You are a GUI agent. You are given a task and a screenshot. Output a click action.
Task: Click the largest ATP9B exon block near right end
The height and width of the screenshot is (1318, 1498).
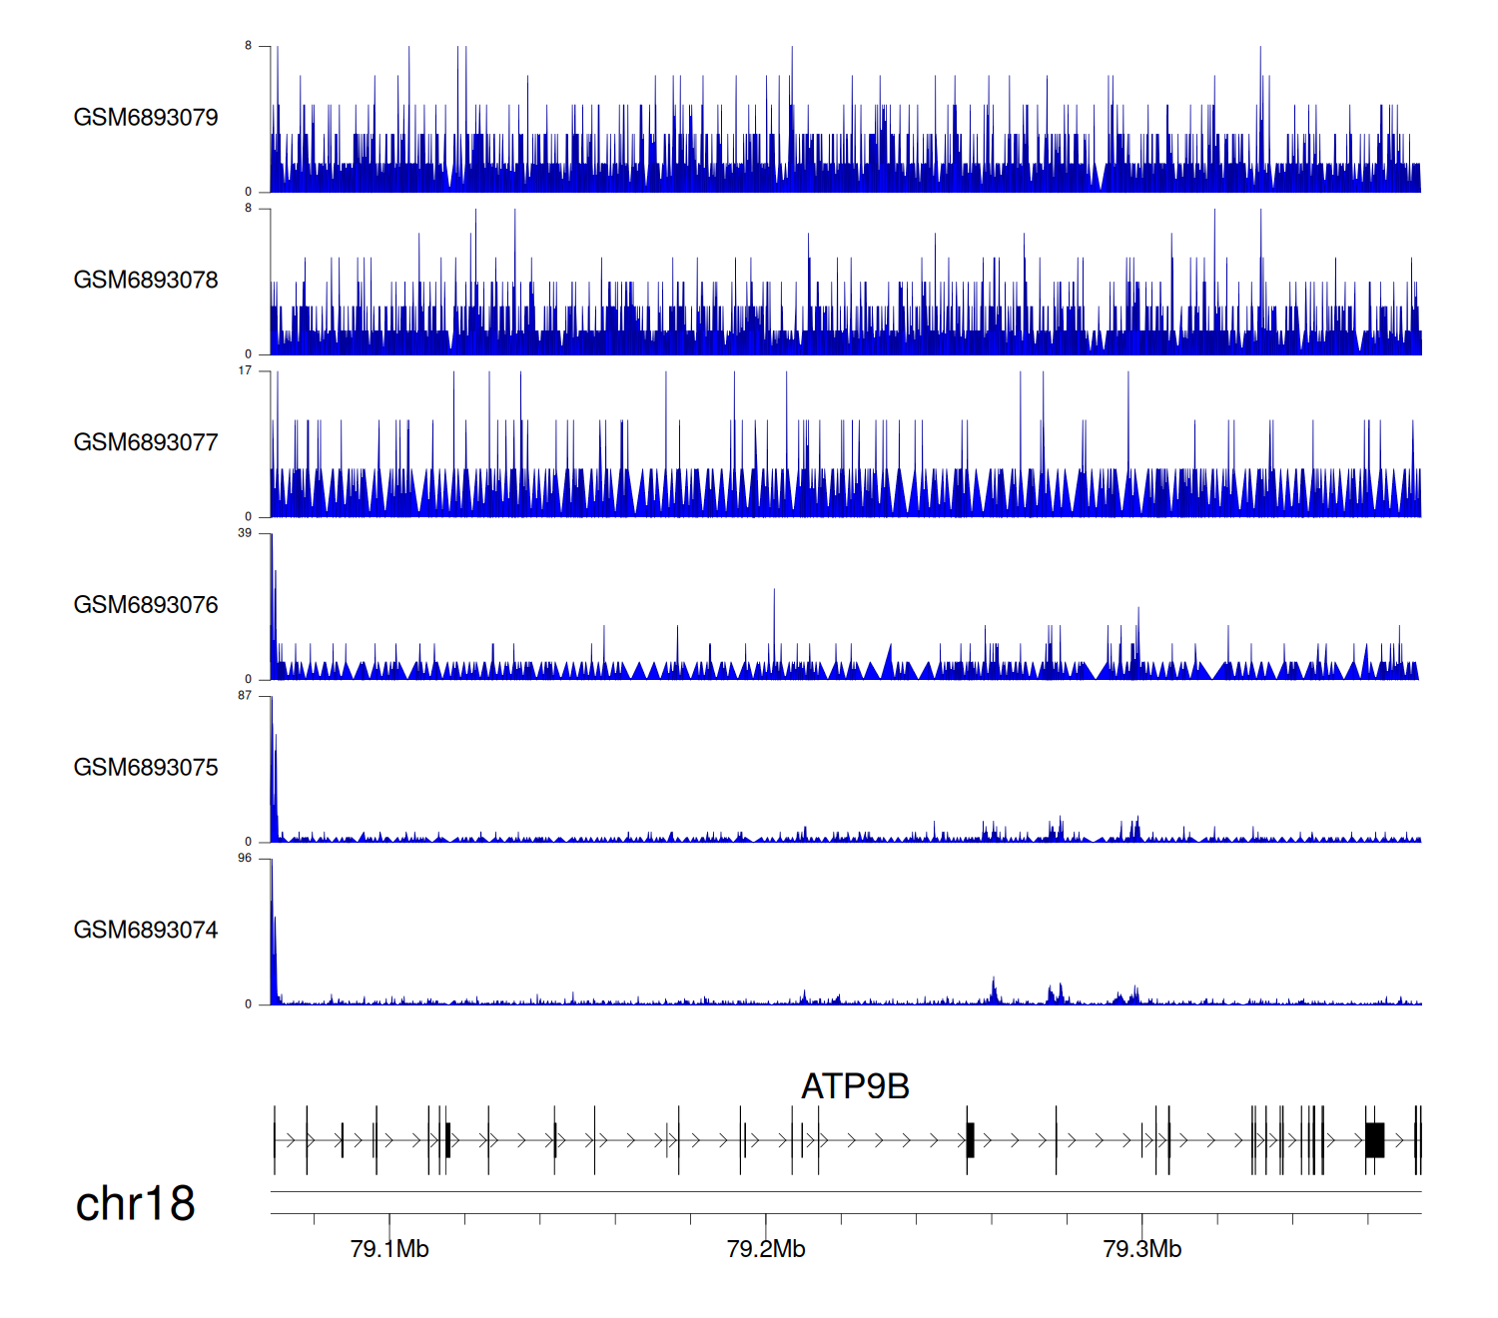point(1375,1139)
